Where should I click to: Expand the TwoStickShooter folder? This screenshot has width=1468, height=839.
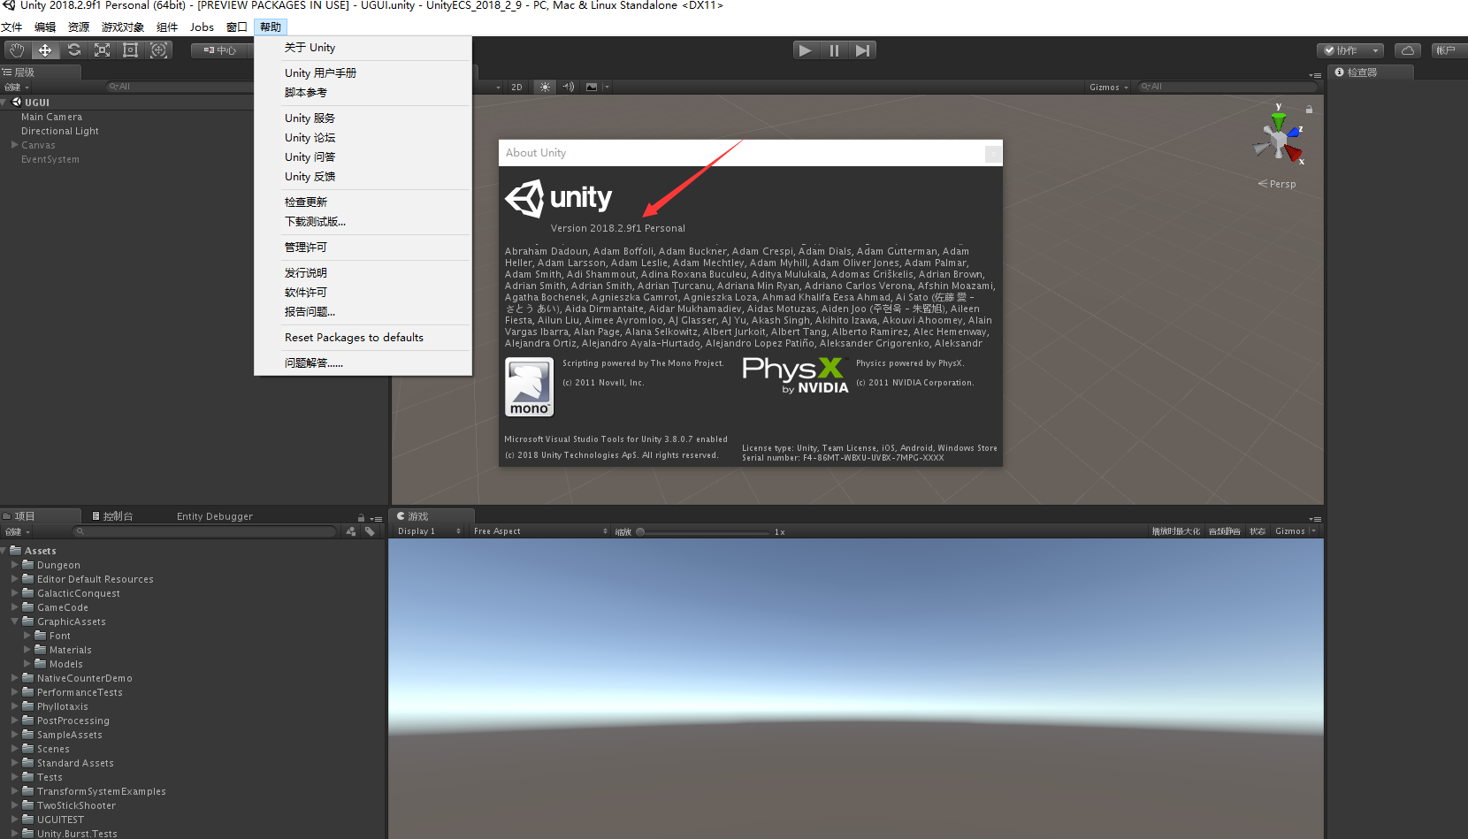[x=15, y=805]
